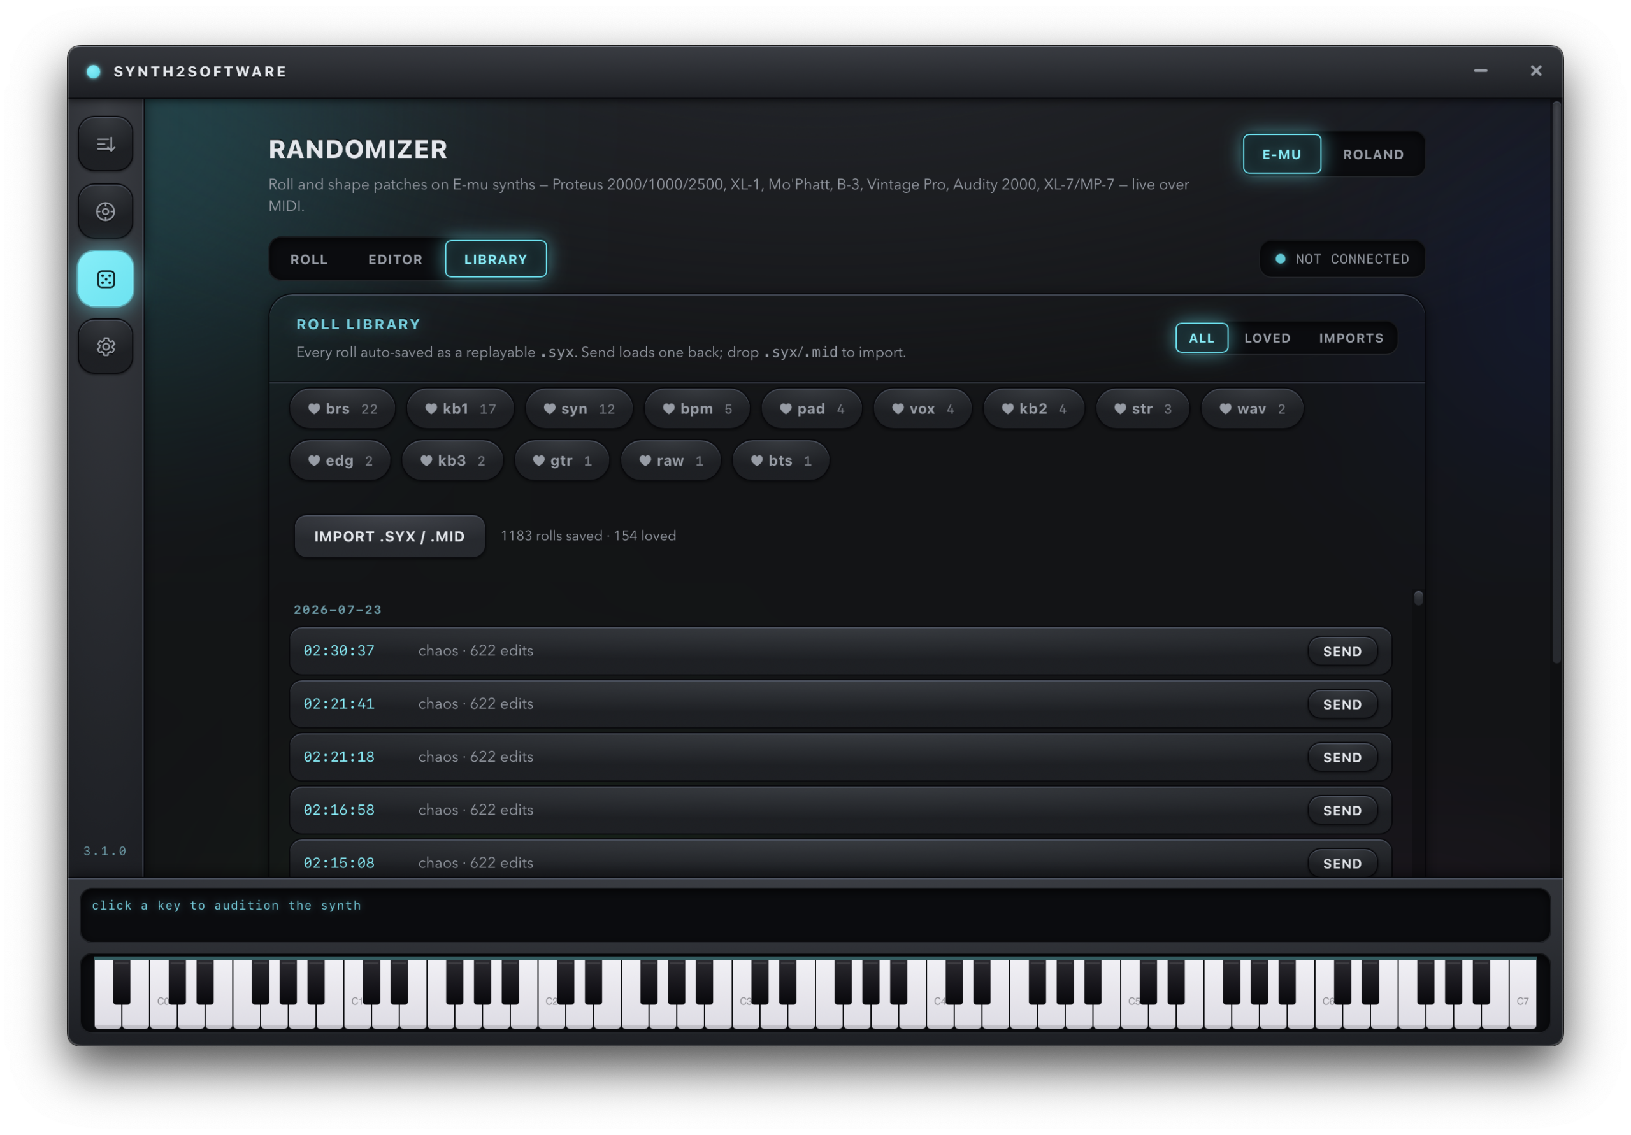Play the C2 piano key

(551, 994)
